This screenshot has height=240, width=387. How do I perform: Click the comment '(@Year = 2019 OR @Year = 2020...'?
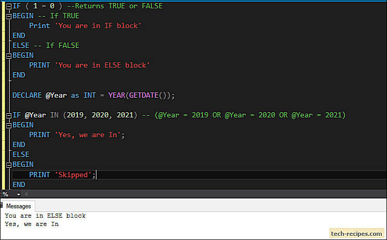[244, 115]
